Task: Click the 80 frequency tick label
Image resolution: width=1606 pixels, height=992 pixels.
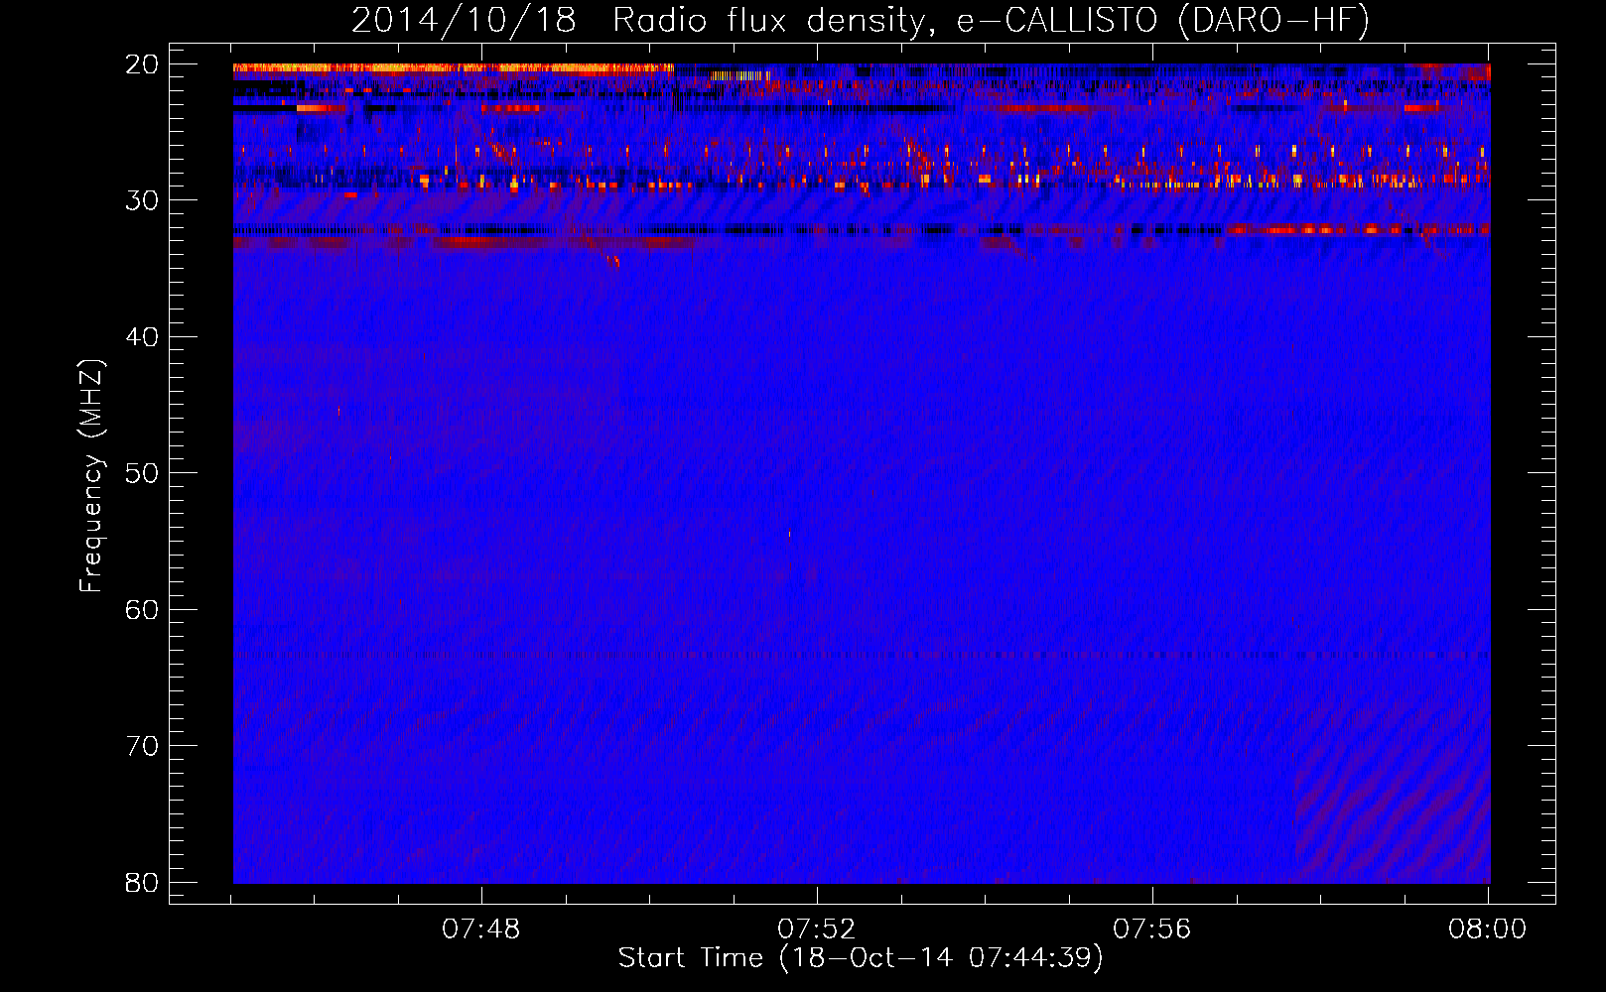Action: tap(142, 882)
